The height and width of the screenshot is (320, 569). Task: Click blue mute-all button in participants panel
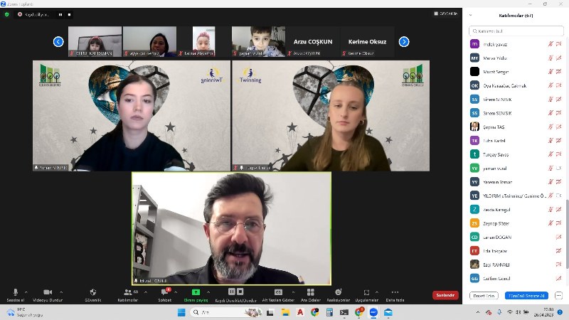(x=526, y=296)
